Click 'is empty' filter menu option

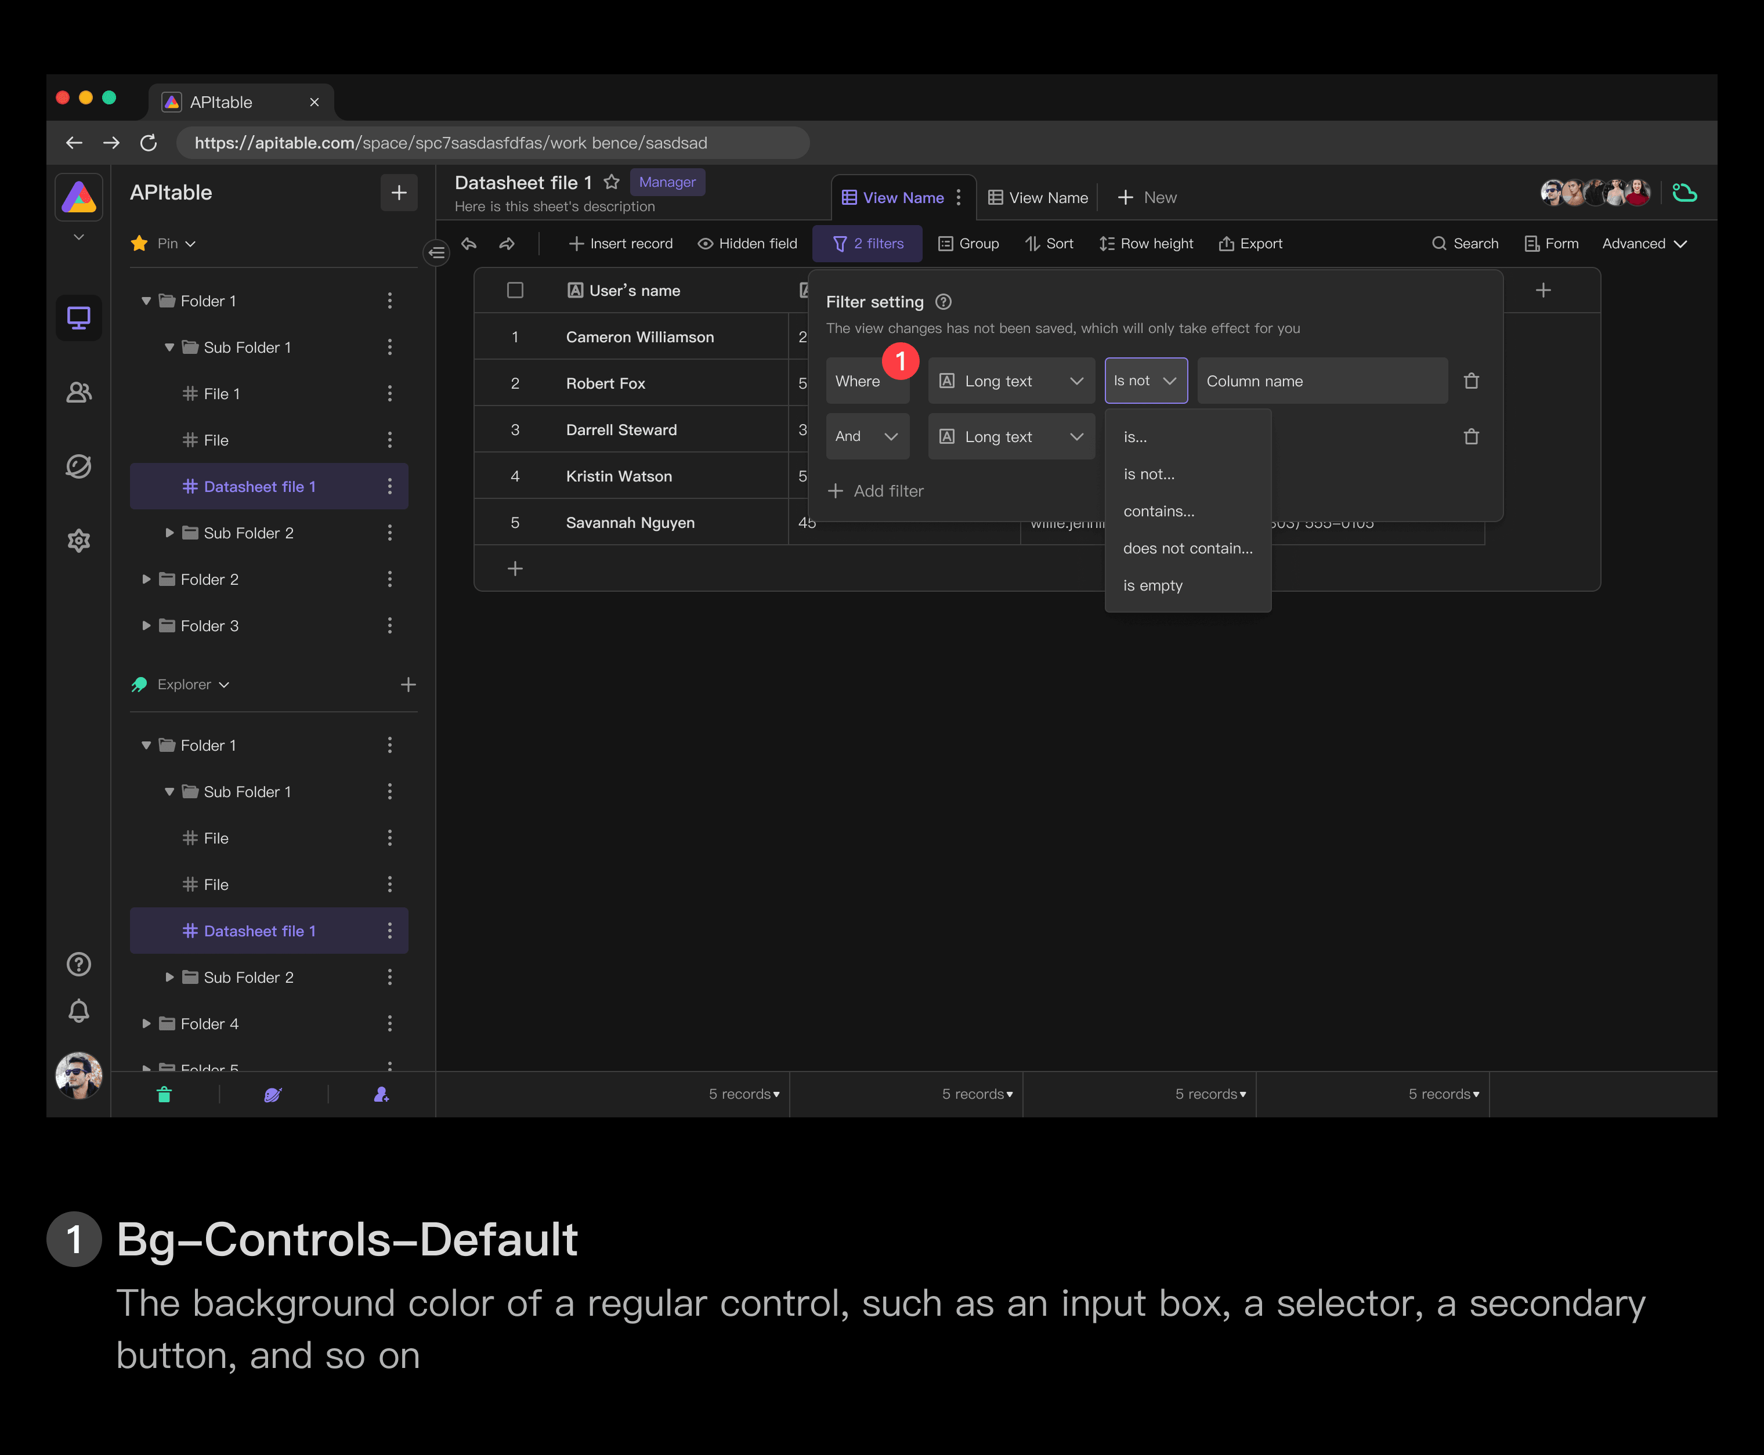tap(1153, 585)
